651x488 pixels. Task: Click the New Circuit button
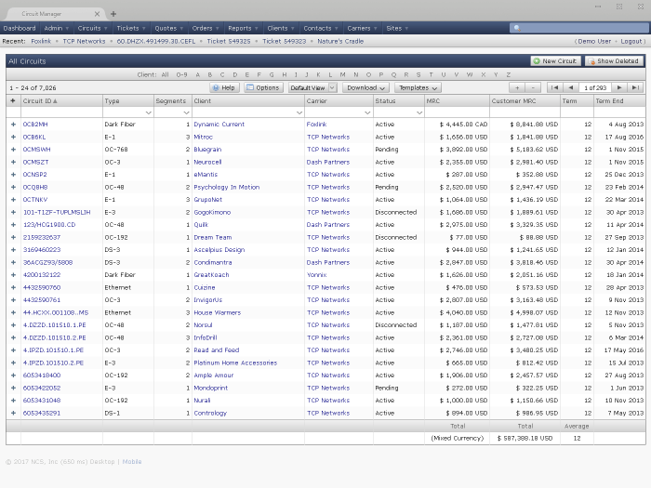click(555, 60)
